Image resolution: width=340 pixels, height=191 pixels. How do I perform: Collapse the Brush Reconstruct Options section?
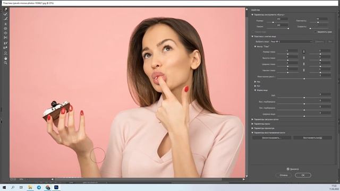[x=252, y=133]
